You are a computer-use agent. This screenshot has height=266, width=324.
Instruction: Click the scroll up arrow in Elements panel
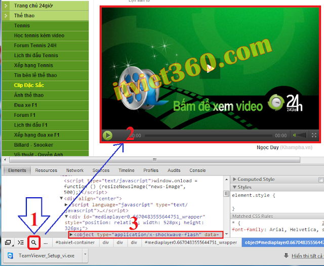point(226,180)
